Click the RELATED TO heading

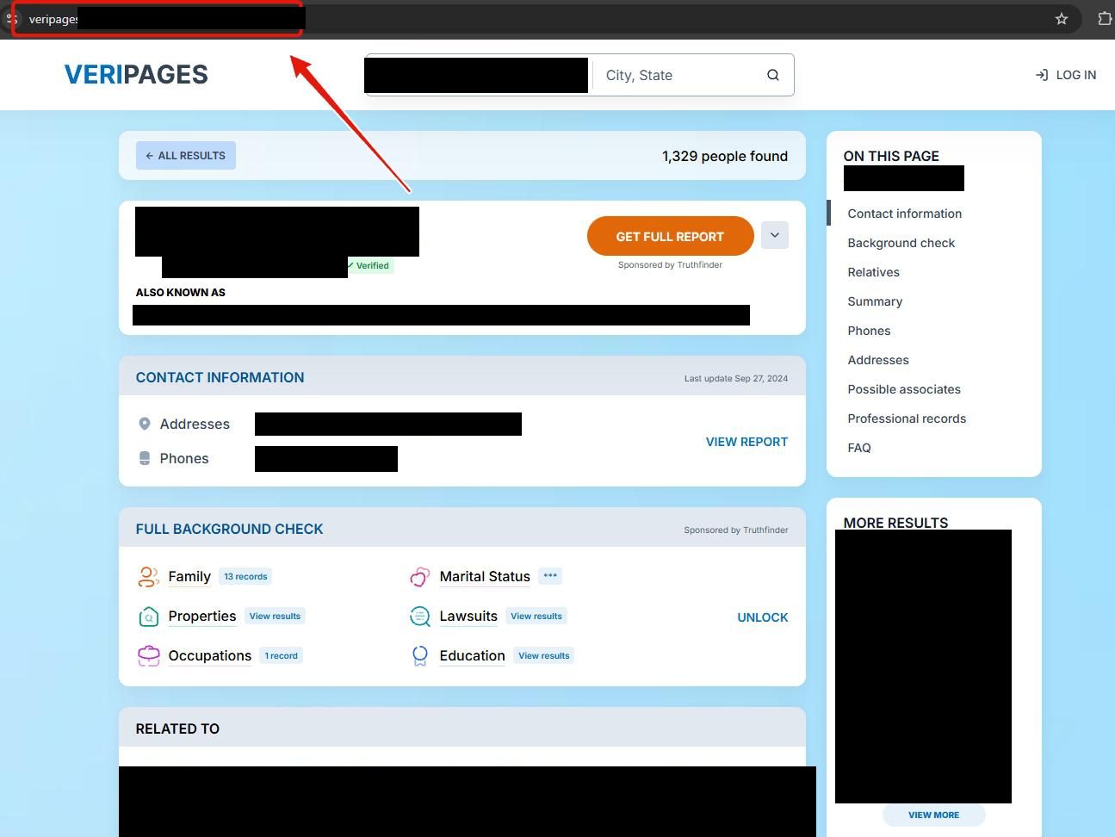177,728
